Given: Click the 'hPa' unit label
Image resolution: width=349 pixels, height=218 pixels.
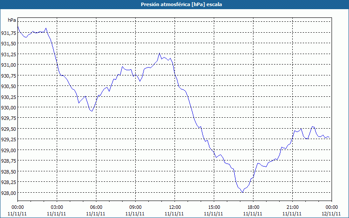Looking at the screenshot, I should tap(12, 20).
